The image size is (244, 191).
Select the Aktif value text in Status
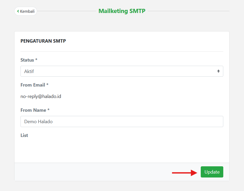(x=29, y=71)
